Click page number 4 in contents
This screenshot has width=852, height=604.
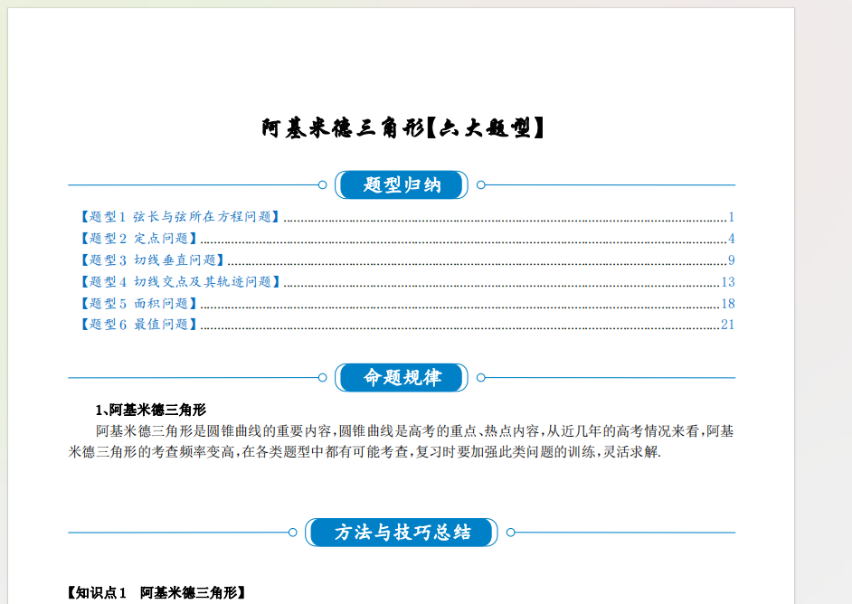(731, 239)
